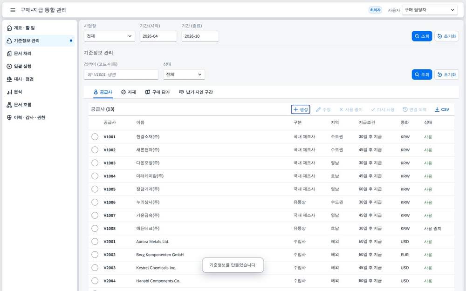Click the 수정 button label
This screenshot has height=291, width=466.
[x=327, y=109]
